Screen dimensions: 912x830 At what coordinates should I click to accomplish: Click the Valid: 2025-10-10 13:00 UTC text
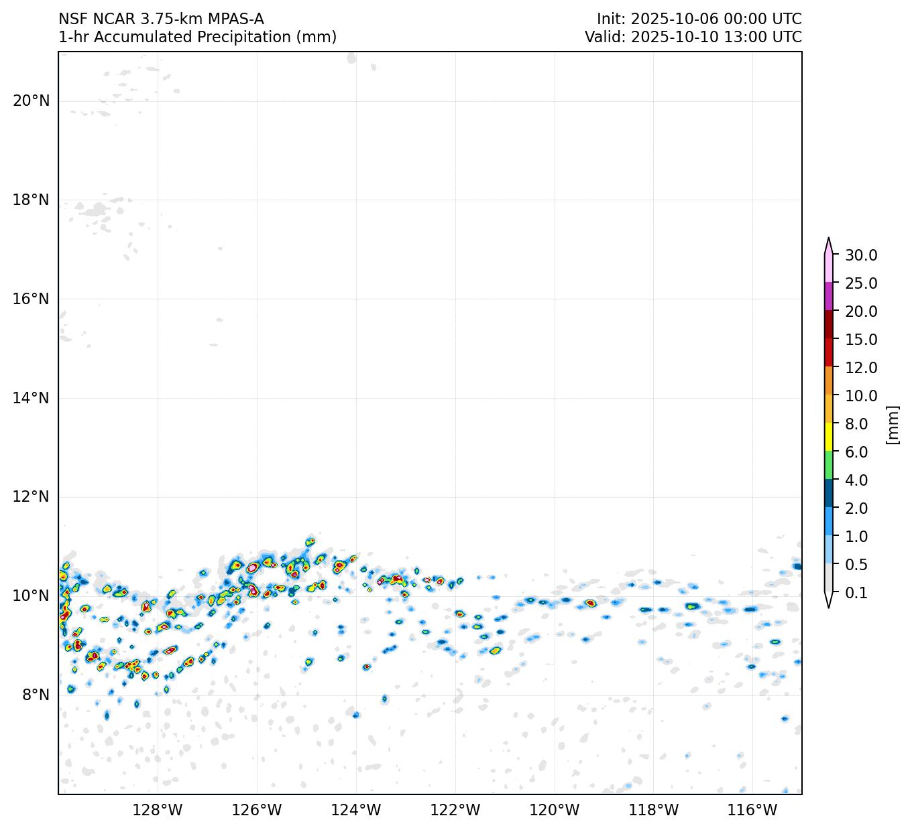pyautogui.click(x=693, y=37)
